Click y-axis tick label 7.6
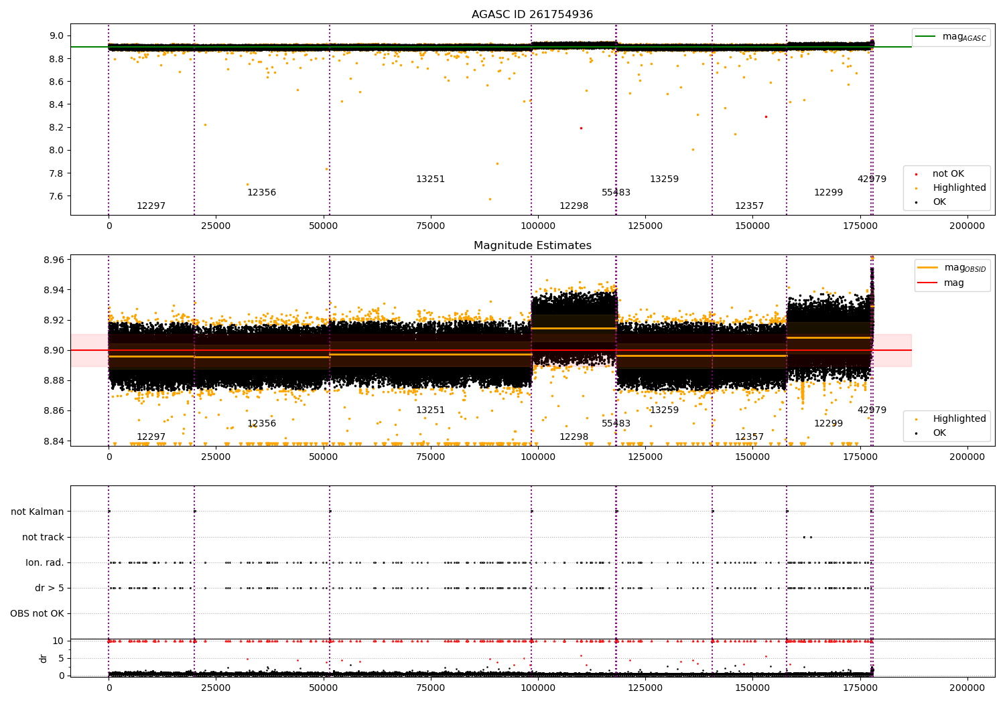The height and width of the screenshot is (703, 1005). (x=57, y=196)
